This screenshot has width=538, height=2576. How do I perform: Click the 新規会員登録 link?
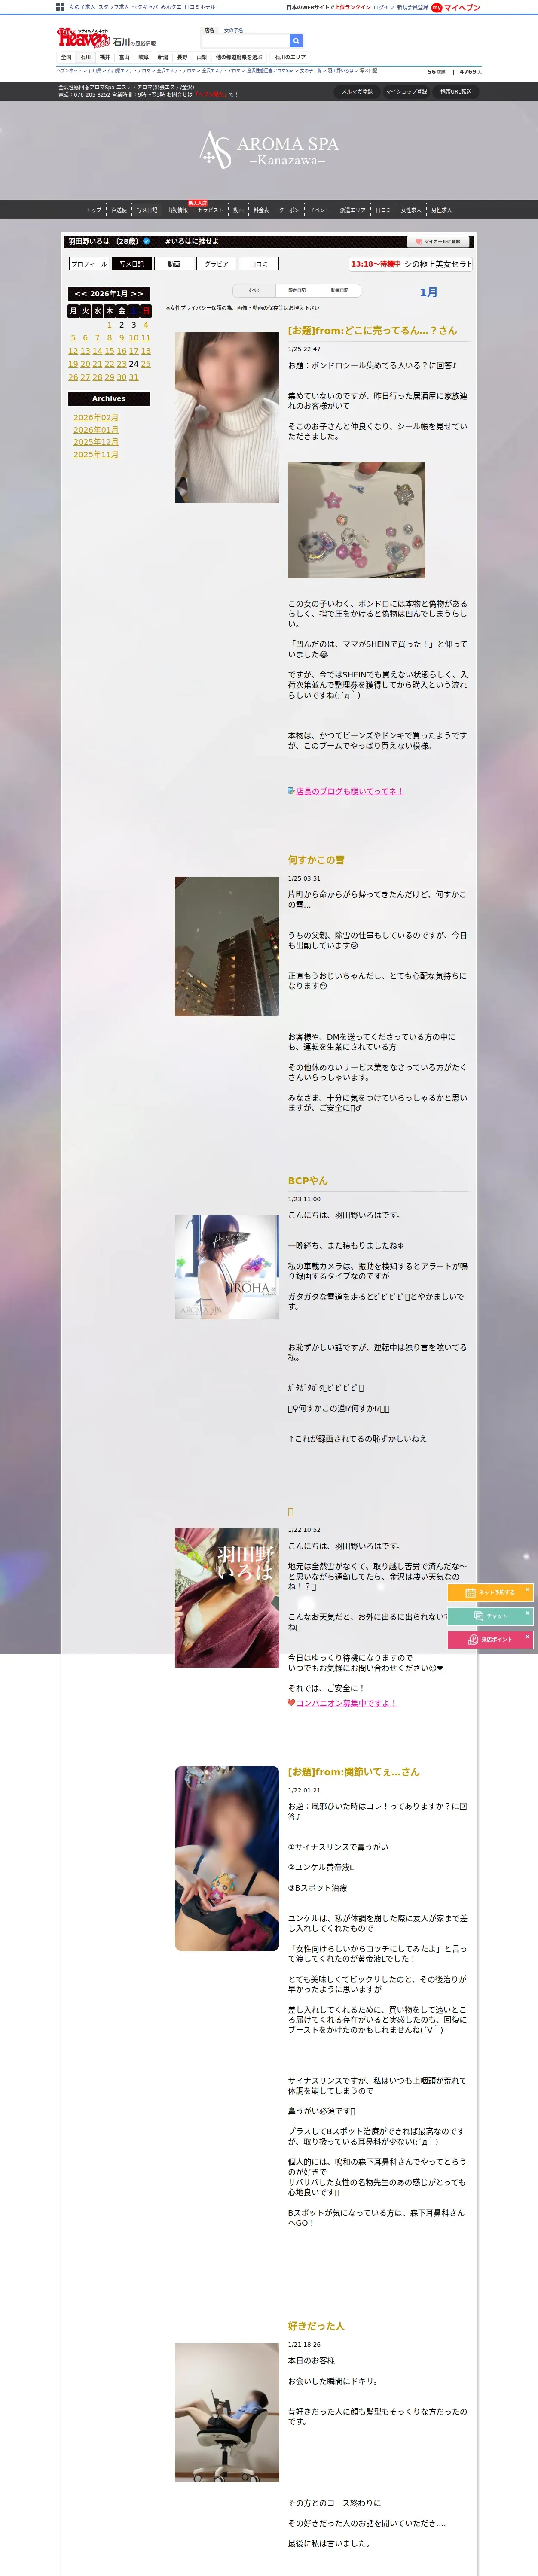tap(412, 7)
